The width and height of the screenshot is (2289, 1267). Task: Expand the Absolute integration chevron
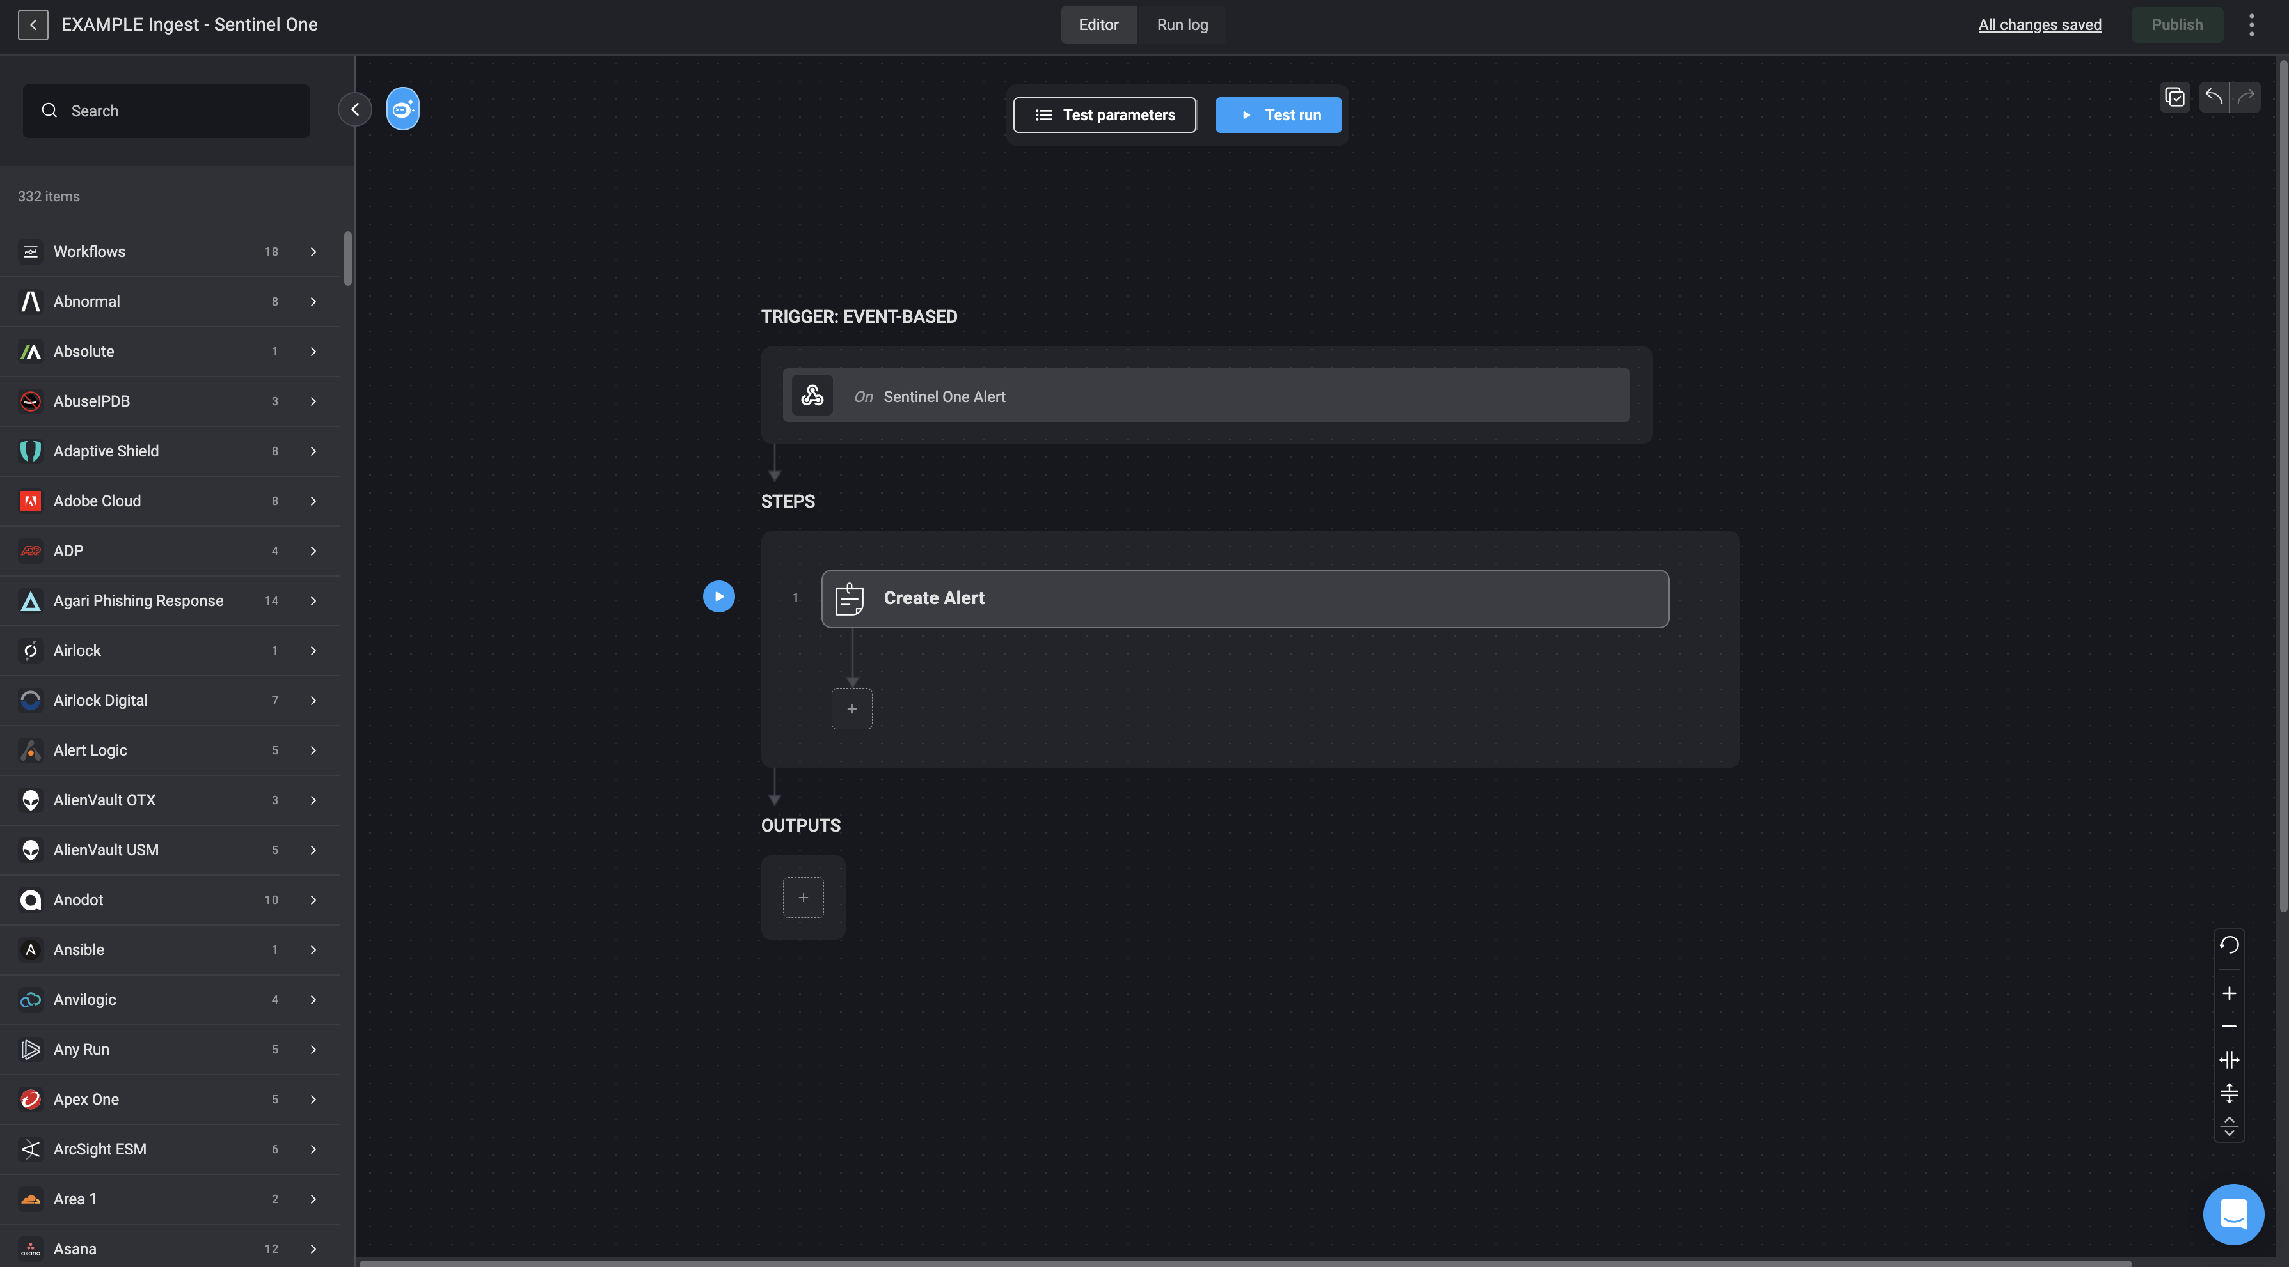[x=313, y=352]
